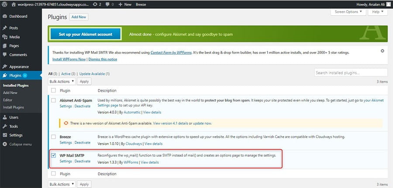Deactivate the Akismet Anti-Spam plugin
This screenshot has height=188, width=393.
(83, 106)
